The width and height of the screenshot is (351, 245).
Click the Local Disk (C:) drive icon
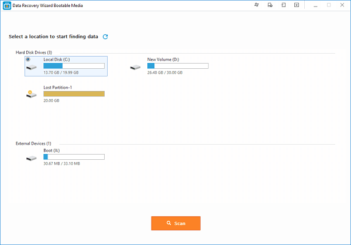[x=31, y=67]
